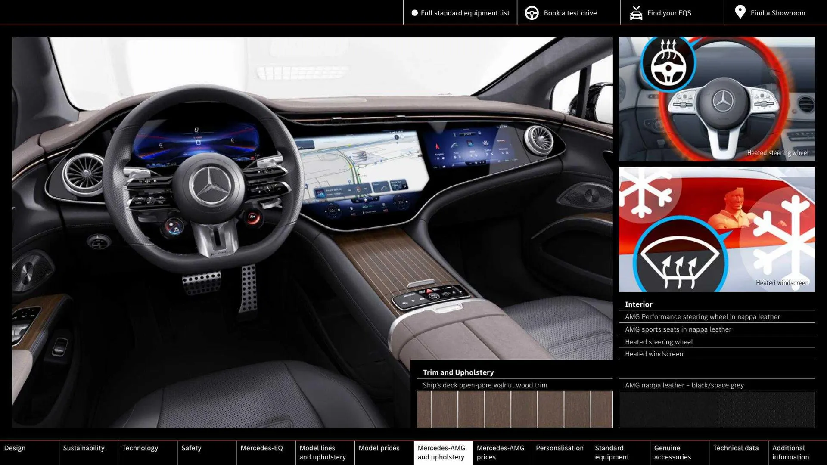Click the car icon next to Find your EQS
Screen dimensions: 827x465
(x=636, y=12)
